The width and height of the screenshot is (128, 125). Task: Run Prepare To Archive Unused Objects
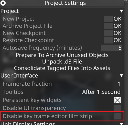pos(62,55)
